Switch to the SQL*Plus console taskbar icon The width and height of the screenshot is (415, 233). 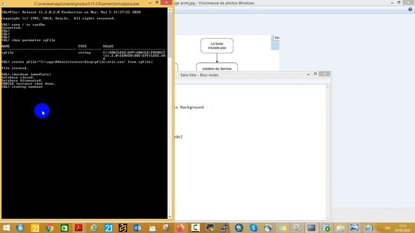coord(311,228)
